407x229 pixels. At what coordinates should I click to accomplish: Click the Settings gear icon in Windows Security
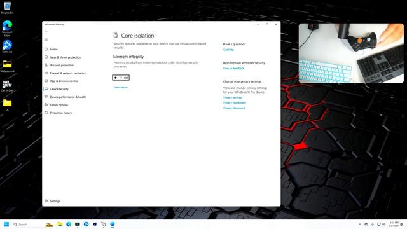pyautogui.click(x=46, y=201)
